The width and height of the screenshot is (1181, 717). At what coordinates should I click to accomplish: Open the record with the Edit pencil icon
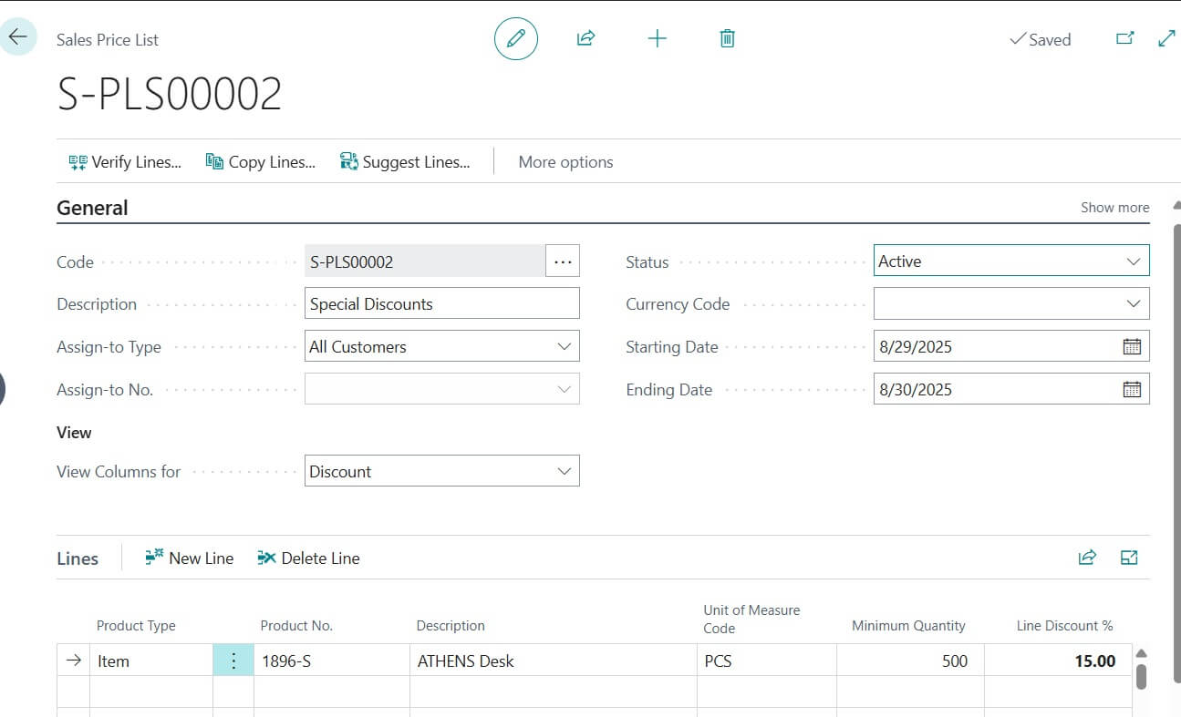tap(515, 38)
